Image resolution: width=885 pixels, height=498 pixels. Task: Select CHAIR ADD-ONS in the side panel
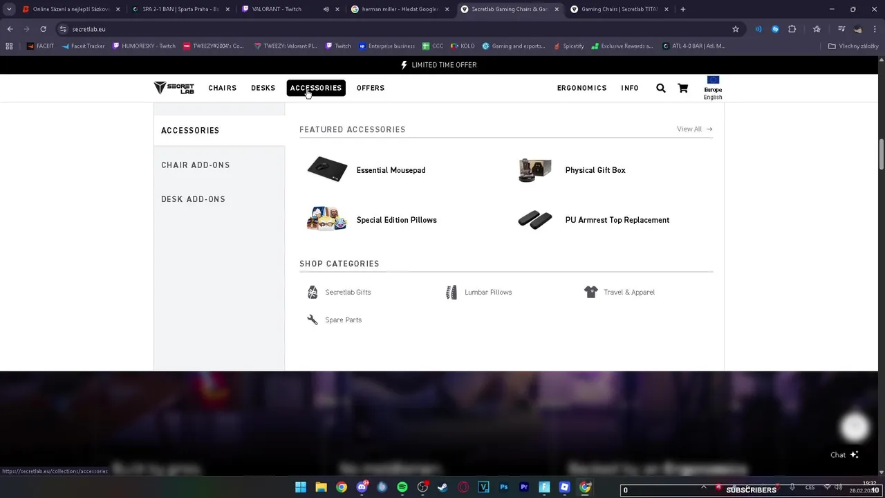[196, 165]
